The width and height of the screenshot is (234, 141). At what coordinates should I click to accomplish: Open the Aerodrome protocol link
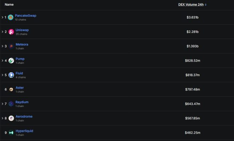point(24,117)
